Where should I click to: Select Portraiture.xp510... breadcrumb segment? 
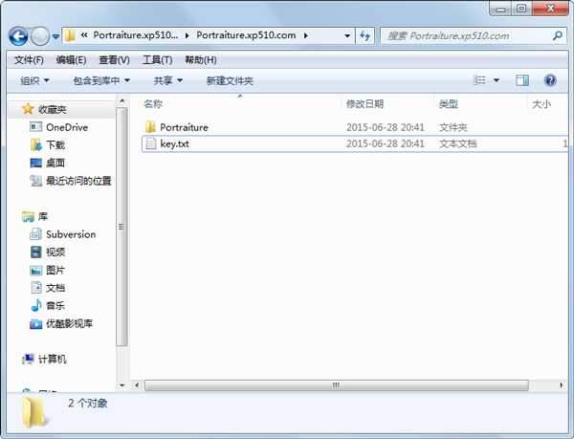tap(136, 35)
